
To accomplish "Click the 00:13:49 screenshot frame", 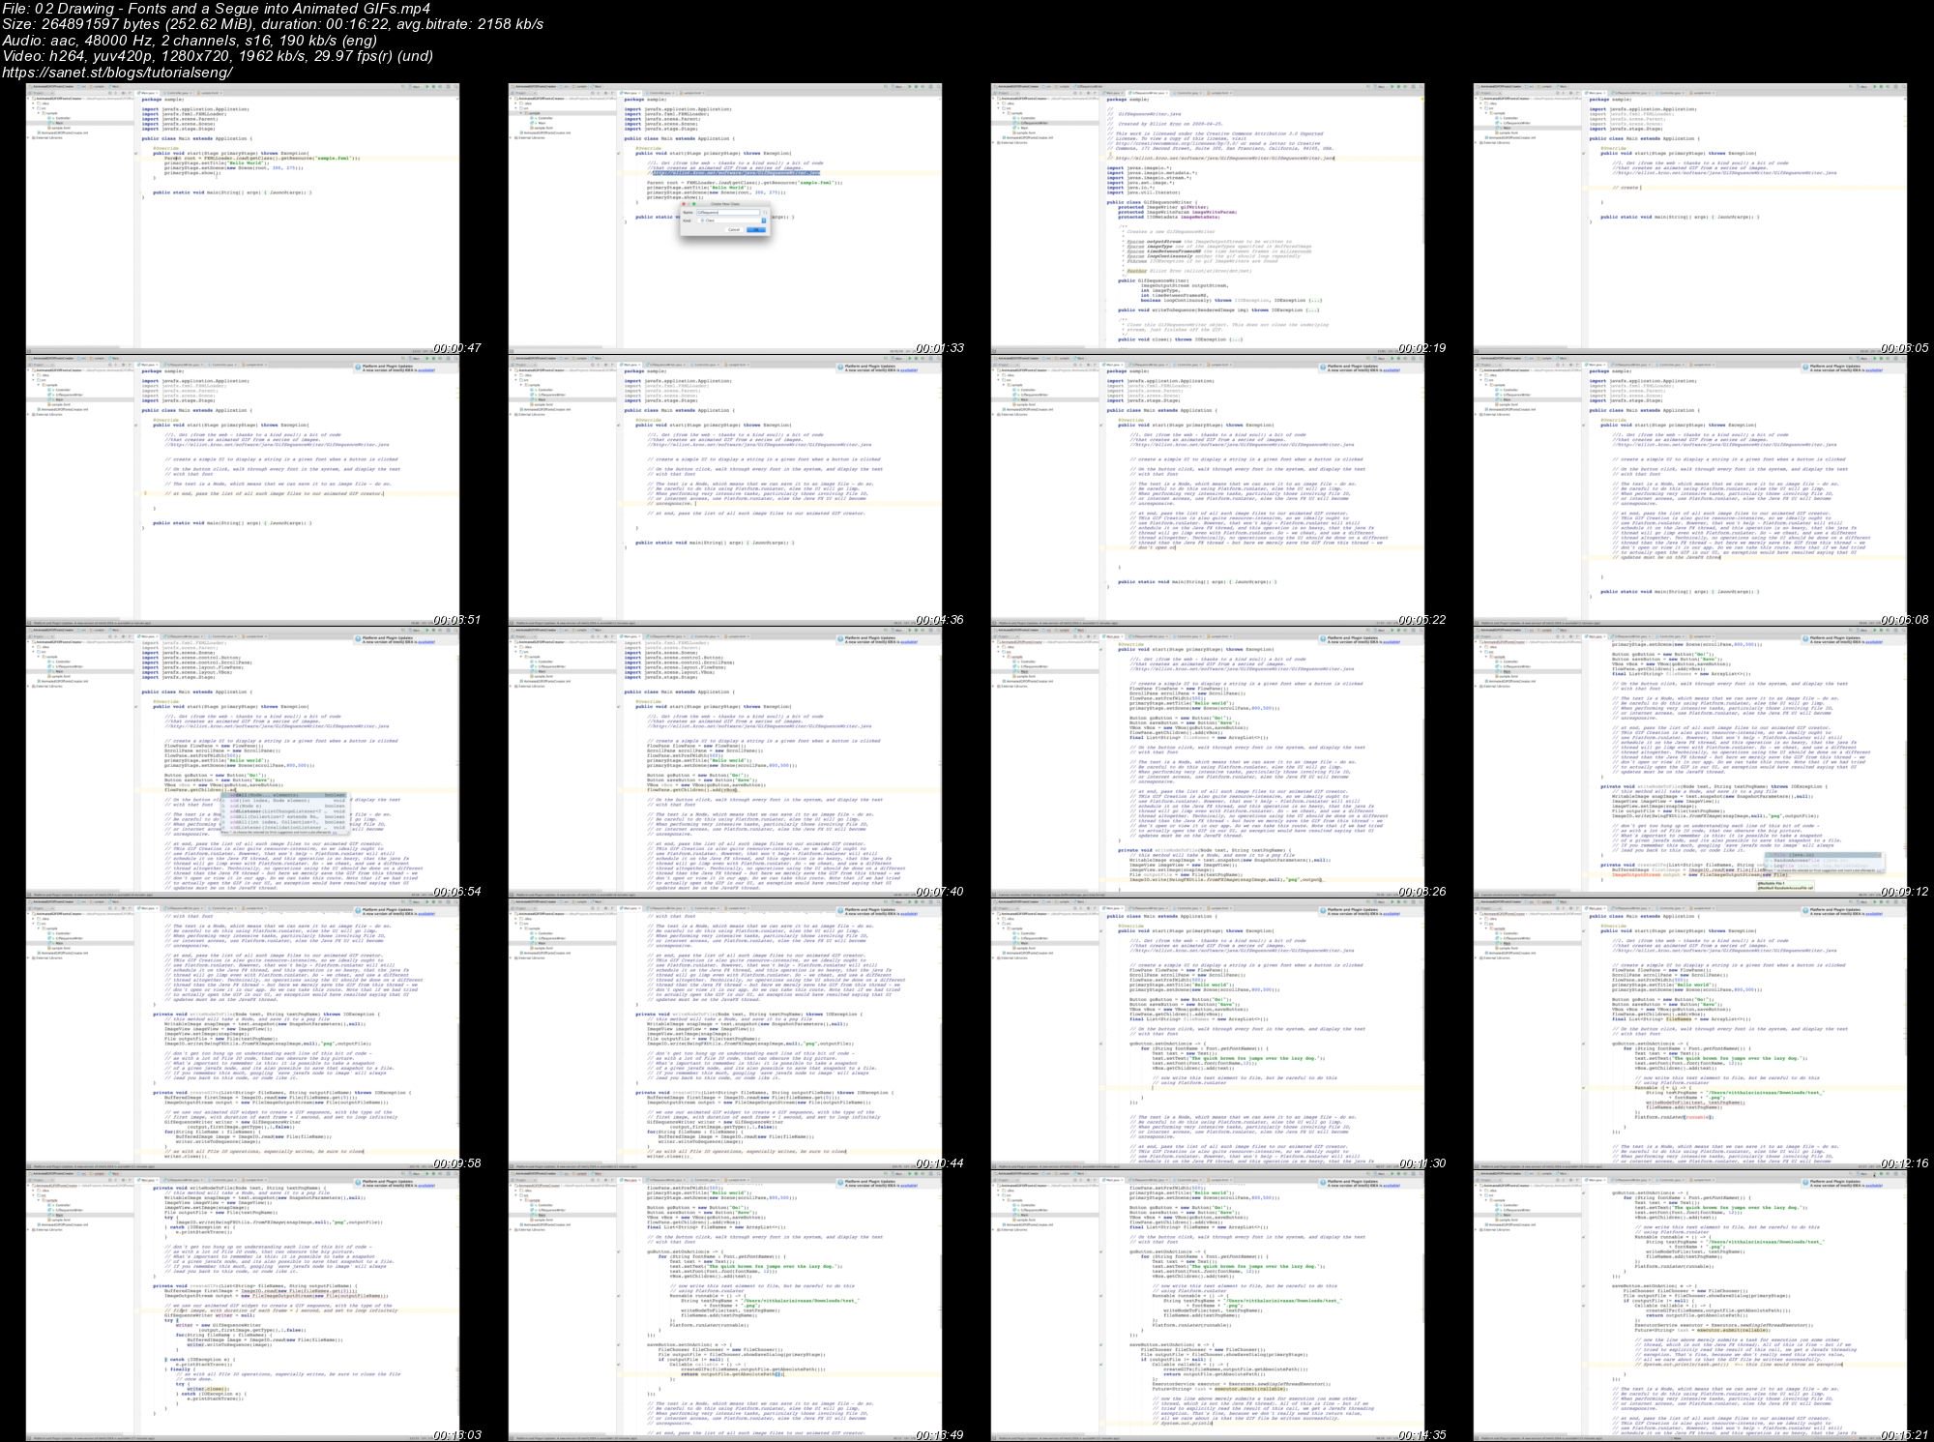I will click(726, 1306).
